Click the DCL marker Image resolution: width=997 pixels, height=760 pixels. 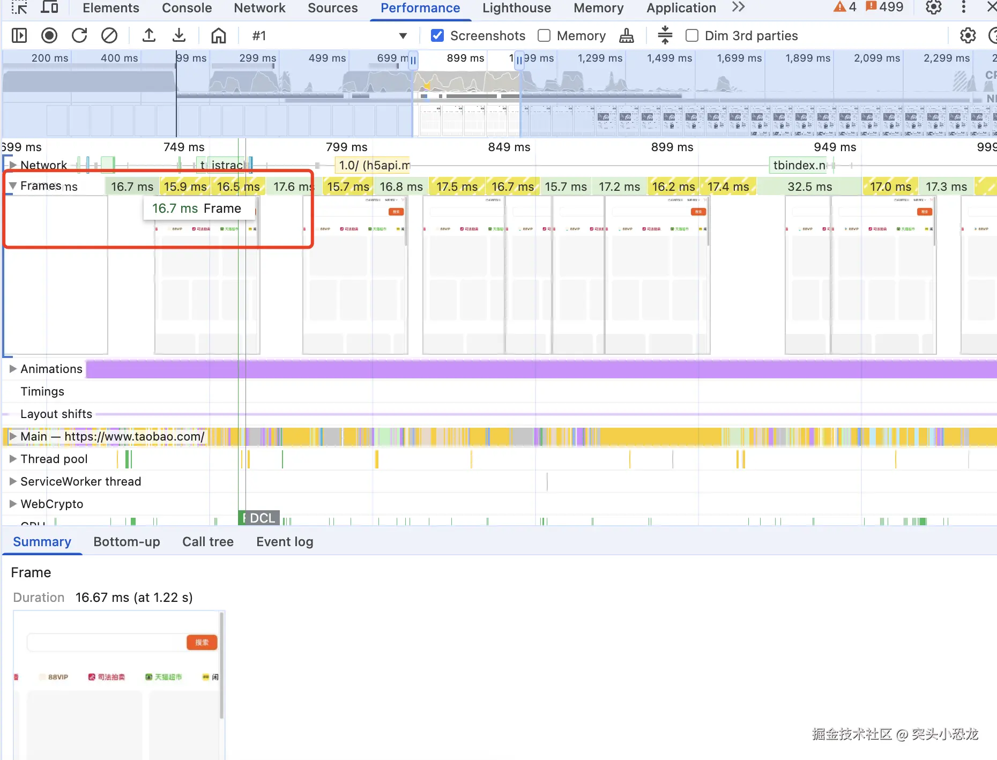pos(262,518)
